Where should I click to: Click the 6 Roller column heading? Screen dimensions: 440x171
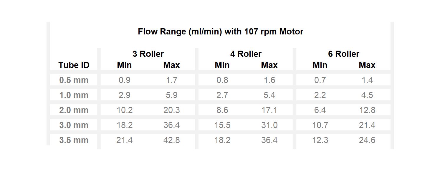pyautogui.click(x=343, y=54)
